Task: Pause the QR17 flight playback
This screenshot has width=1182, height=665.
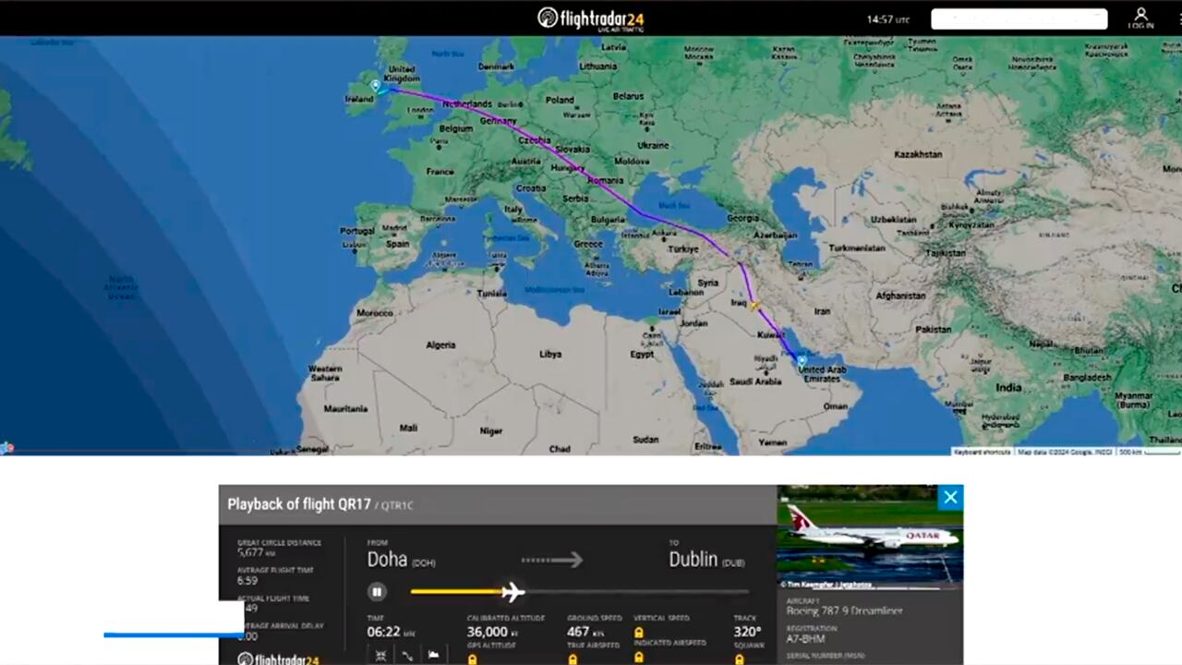Action: point(377,592)
